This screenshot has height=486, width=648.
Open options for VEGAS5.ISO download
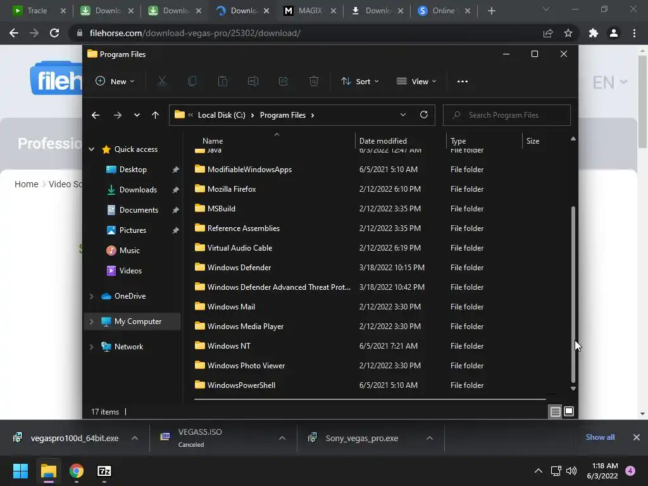pyautogui.click(x=282, y=438)
